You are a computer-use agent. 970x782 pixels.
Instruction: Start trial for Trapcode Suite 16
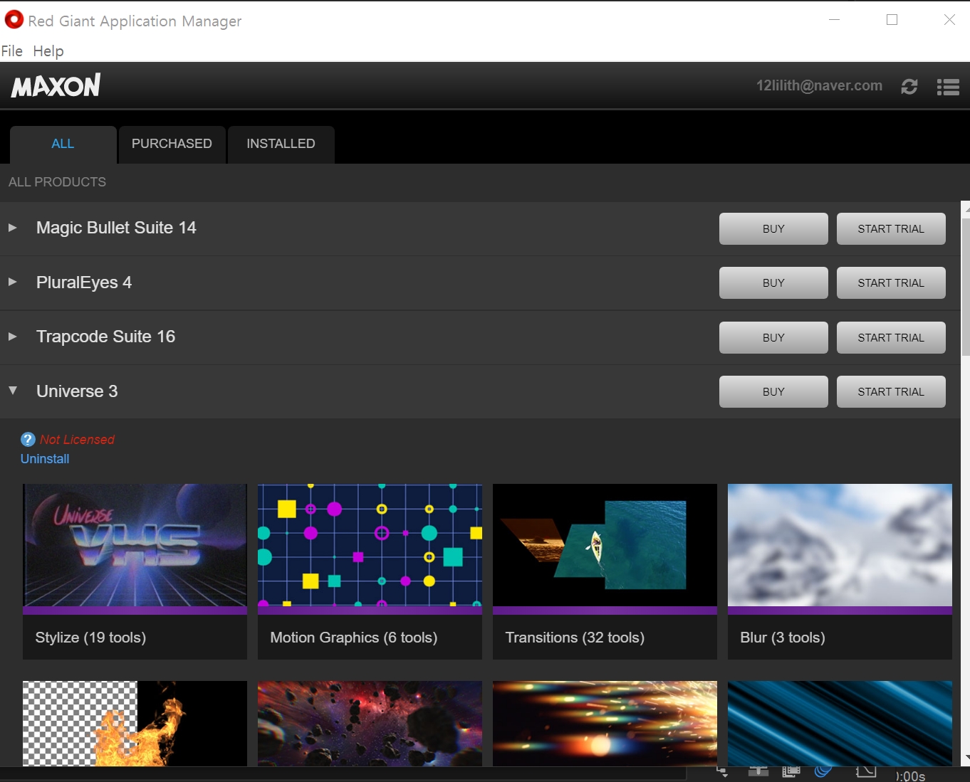(890, 337)
